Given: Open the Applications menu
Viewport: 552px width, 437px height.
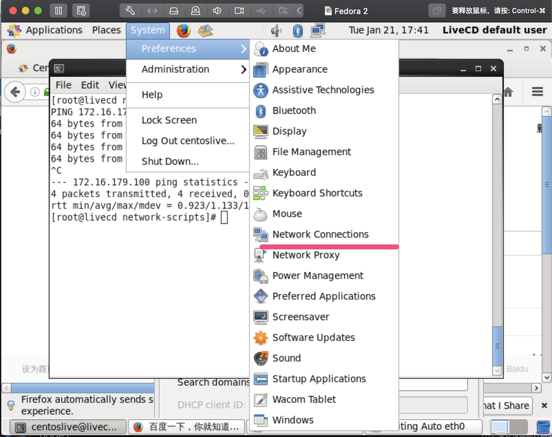Looking at the screenshot, I should click(x=45, y=30).
